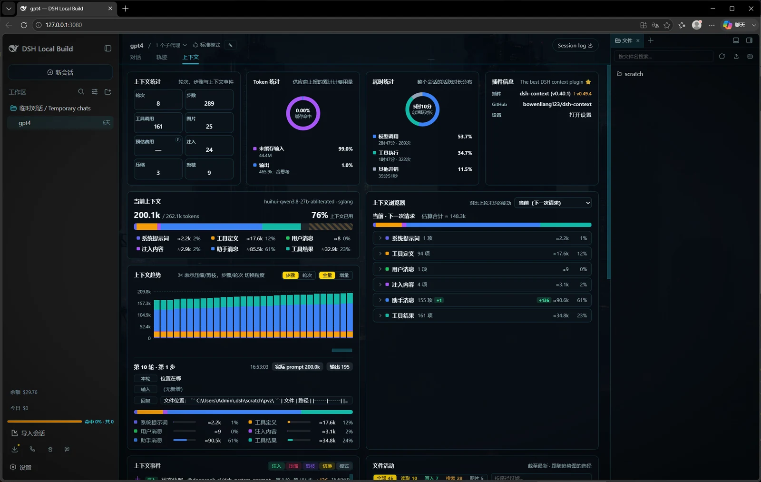Image resolution: width=761 pixels, height=482 pixels.
Task: Open the browser translate icon
Action: click(x=655, y=25)
